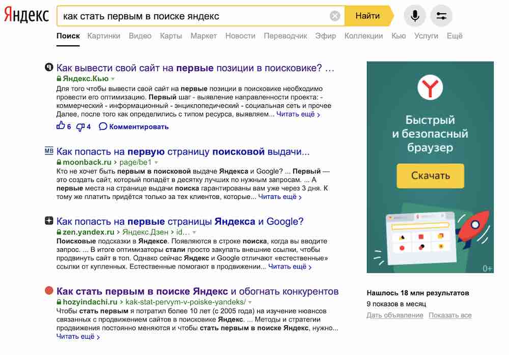Click the Яндекс.Дзен breadcrumb link
This screenshot has width=509, height=355.
145,232
